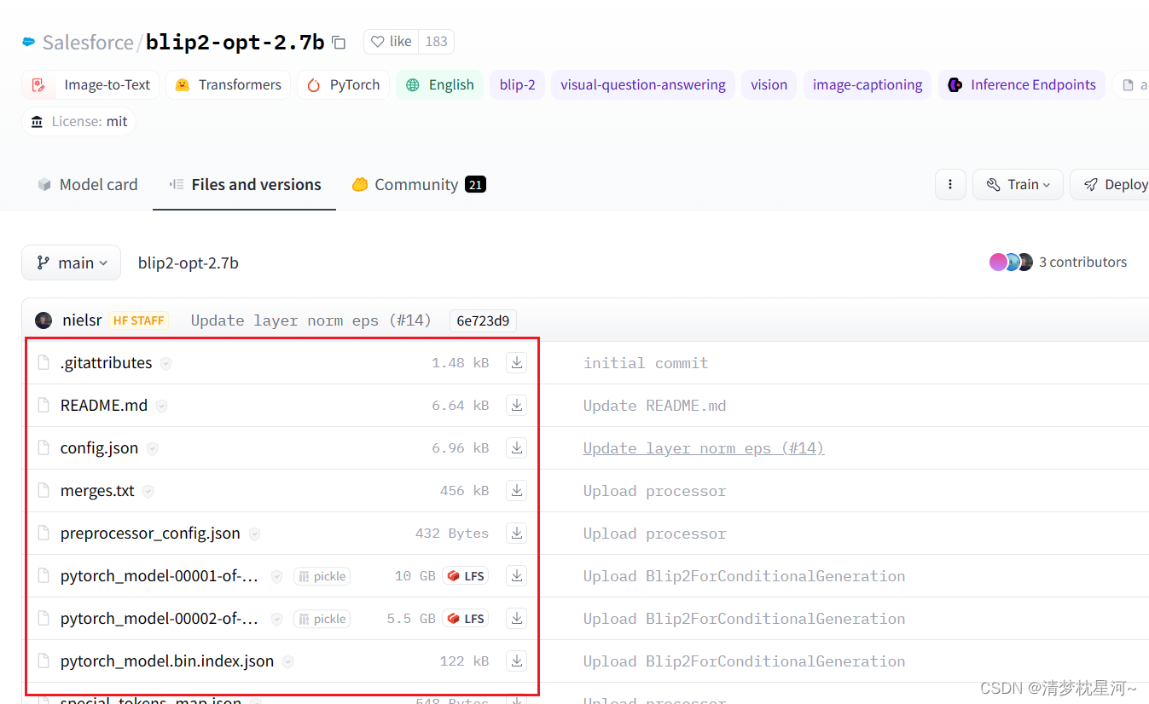1149x704 pixels.
Task: Open nielsr user profile
Action: coord(82,320)
